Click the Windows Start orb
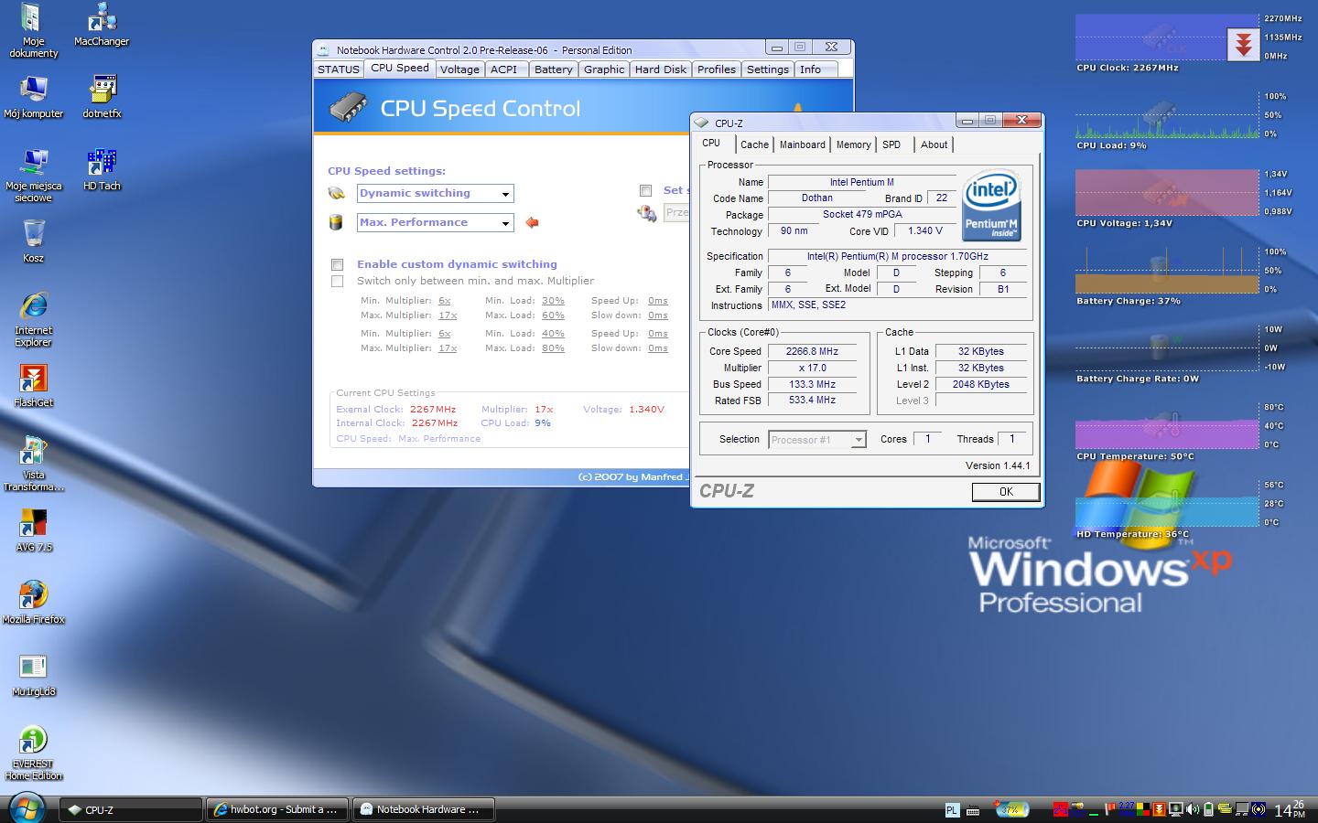This screenshot has height=823, width=1318. [27, 809]
